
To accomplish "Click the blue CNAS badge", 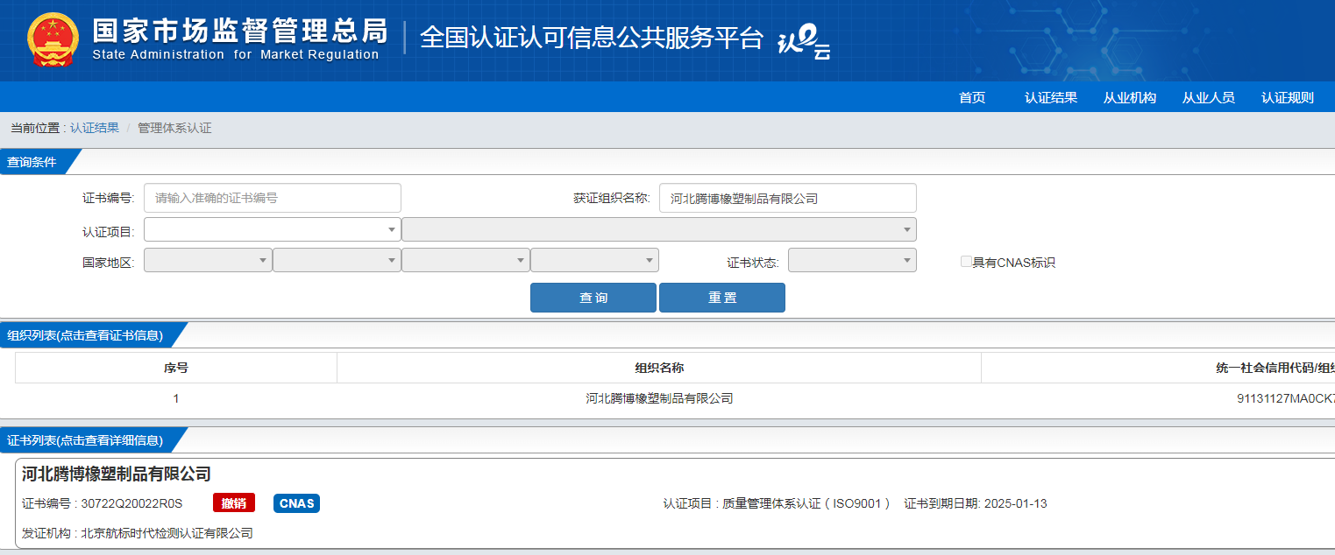I will click(296, 503).
